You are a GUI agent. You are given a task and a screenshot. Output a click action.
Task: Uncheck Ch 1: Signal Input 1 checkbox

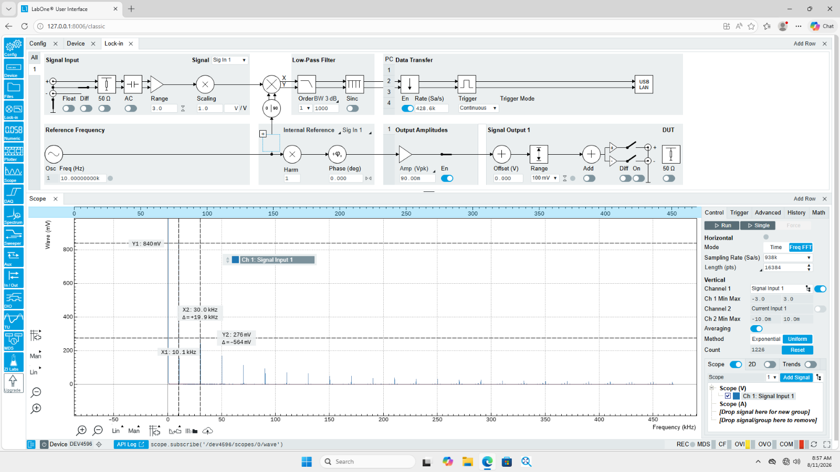(x=728, y=396)
